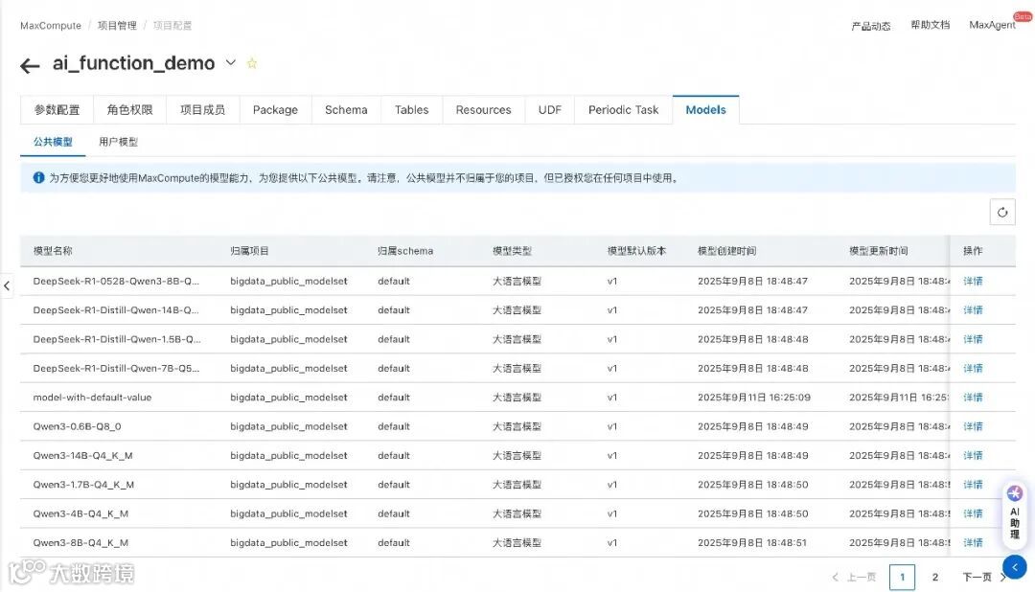Open the 角色权限 tab

point(129,109)
